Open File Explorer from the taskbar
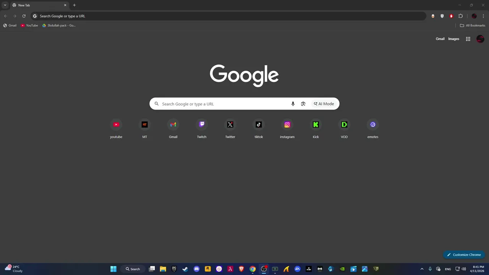This screenshot has width=489, height=275. [163, 269]
